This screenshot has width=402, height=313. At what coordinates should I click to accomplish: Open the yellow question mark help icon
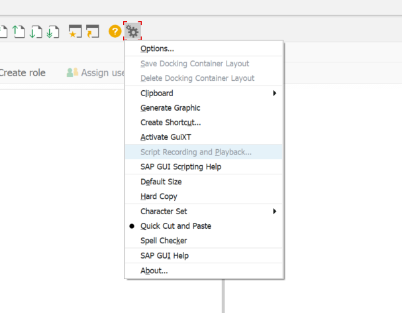(115, 31)
